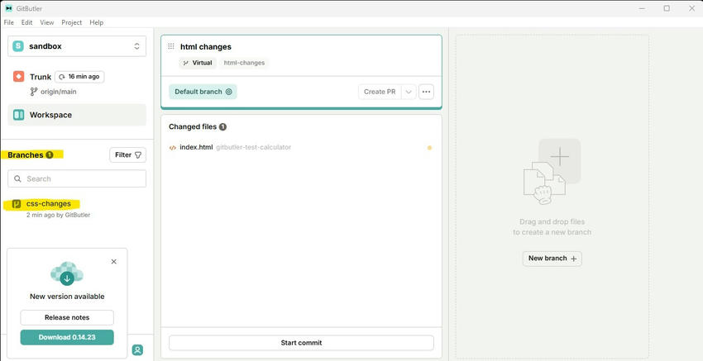Click the origin/main branch icon

(x=34, y=92)
